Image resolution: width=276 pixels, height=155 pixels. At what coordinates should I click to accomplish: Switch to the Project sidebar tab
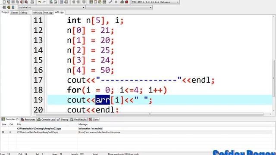click(5, 12)
